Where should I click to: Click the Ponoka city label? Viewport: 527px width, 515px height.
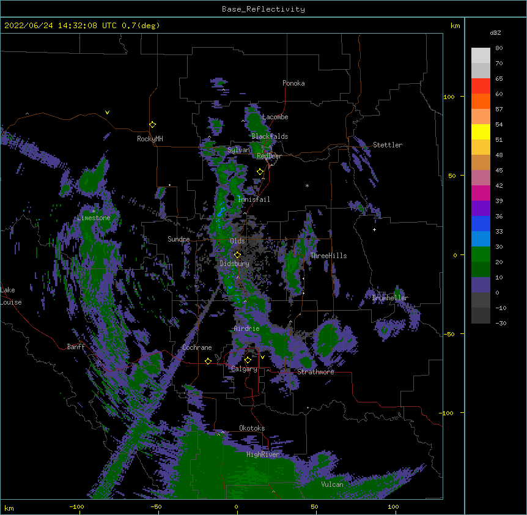[x=293, y=83]
